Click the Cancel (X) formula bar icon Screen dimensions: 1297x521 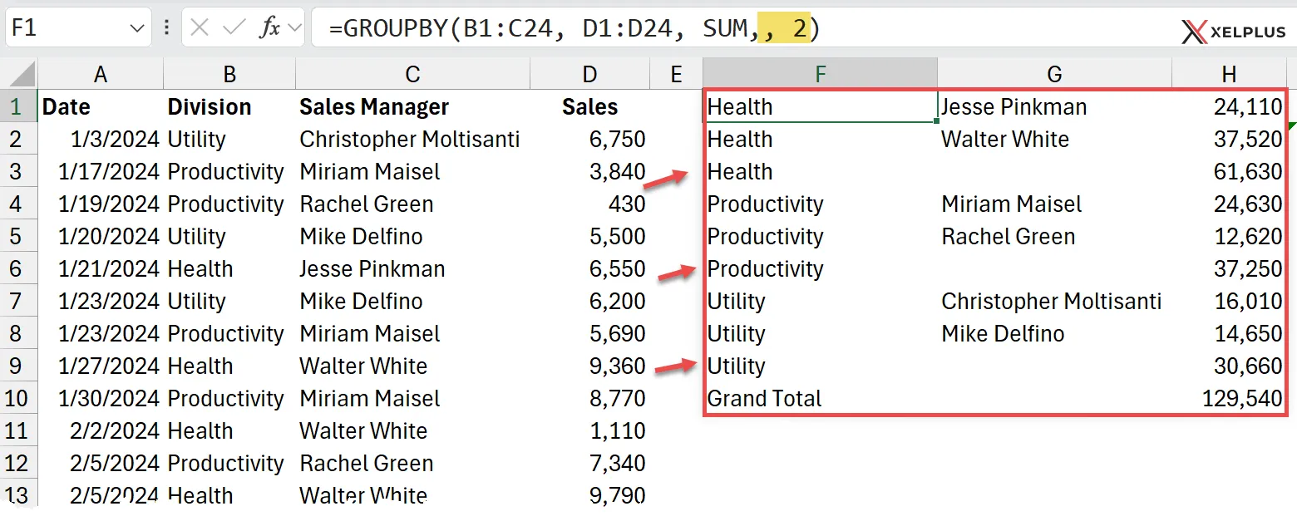click(x=200, y=28)
